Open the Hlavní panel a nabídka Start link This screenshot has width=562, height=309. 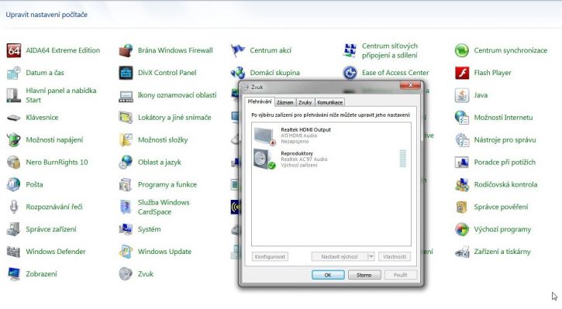click(x=61, y=95)
